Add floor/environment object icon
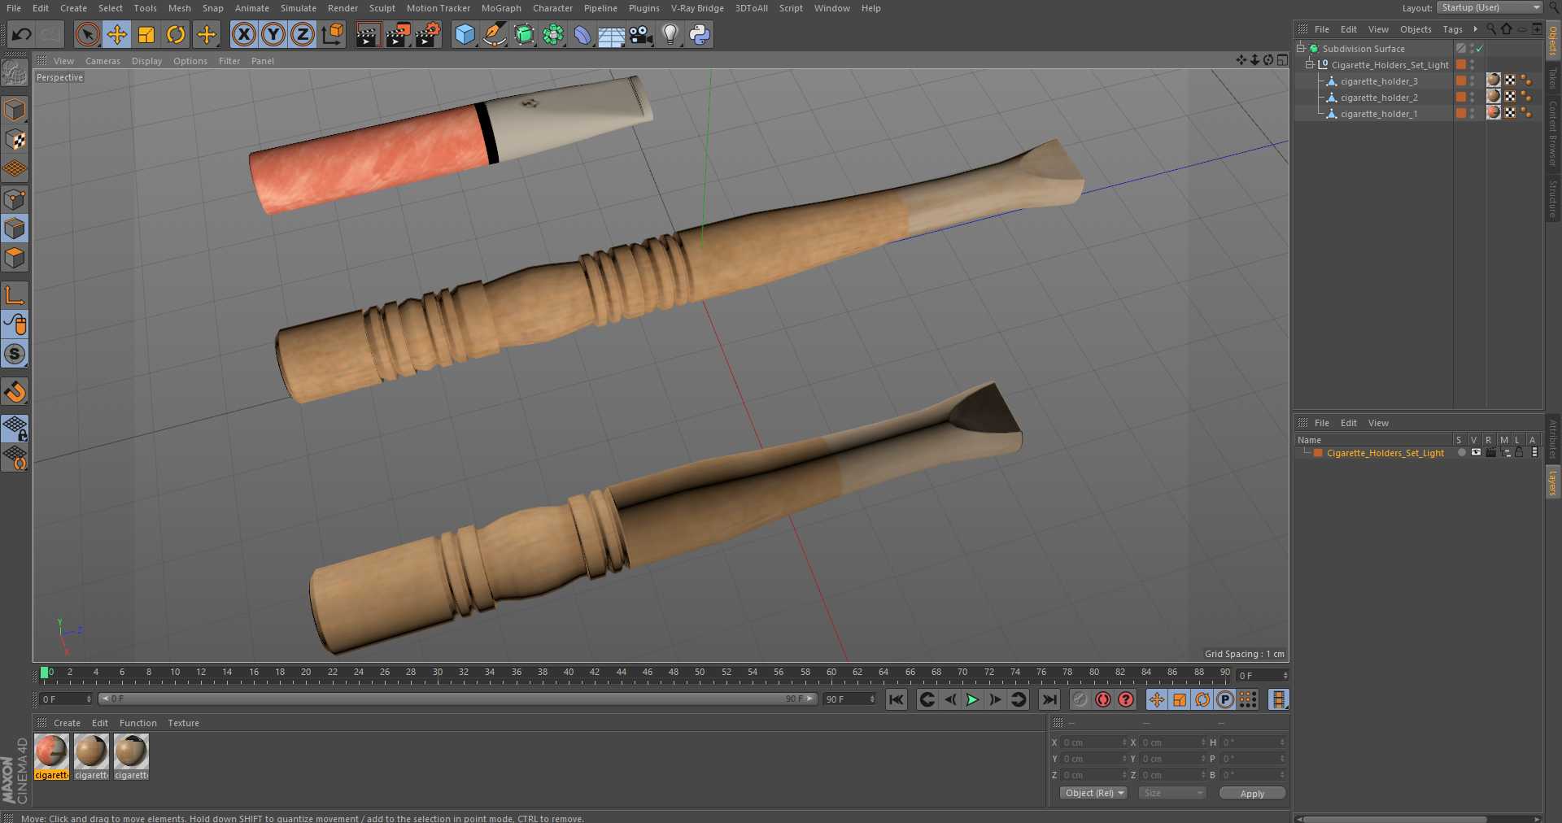The width and height of the screenshot is (1562, 823). (x=611, y=34)
